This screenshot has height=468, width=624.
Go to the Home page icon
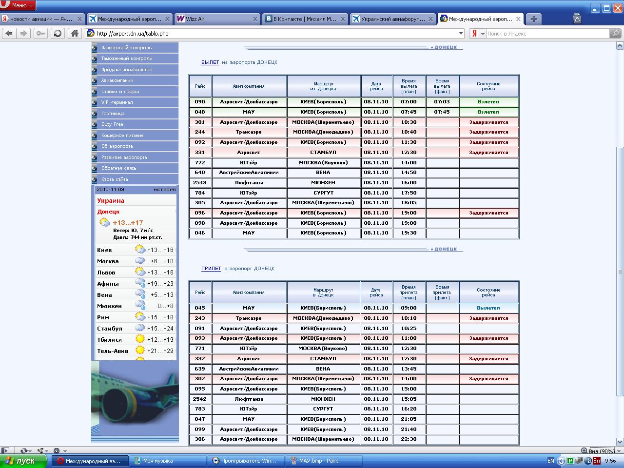(75, 33)
